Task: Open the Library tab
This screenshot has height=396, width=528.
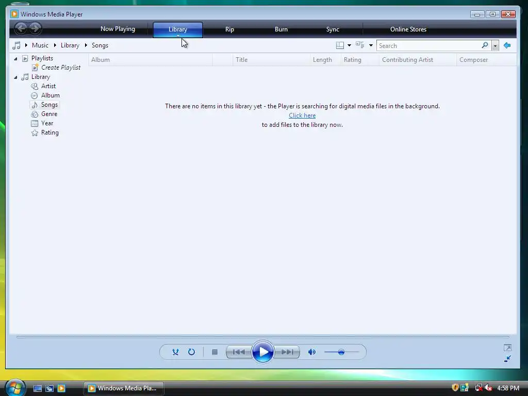Action: pyautogui.click(x=178, y=29)
